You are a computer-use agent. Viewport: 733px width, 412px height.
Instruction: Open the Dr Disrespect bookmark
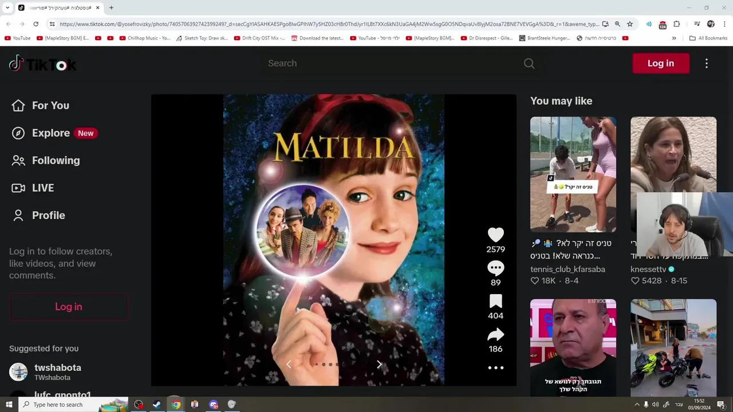pos(487,38)
